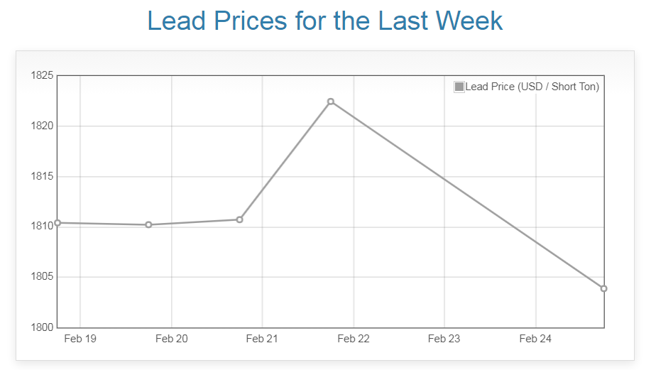This screenshot has width=651, height=370.
Task: Select the first data point on the line
Action: [58, 223]
